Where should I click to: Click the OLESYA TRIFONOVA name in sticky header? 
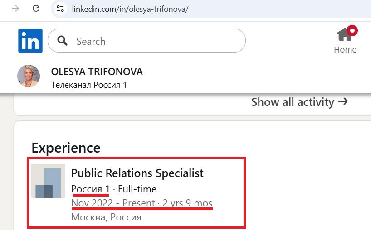tap(97, 72)
